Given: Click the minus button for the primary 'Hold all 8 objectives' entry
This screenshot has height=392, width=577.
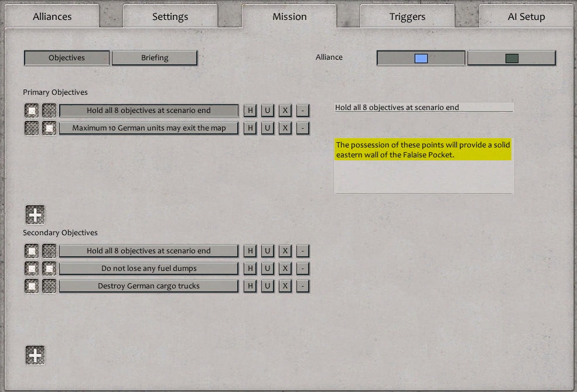Looking at the screenshot, I should pos(303,110).
